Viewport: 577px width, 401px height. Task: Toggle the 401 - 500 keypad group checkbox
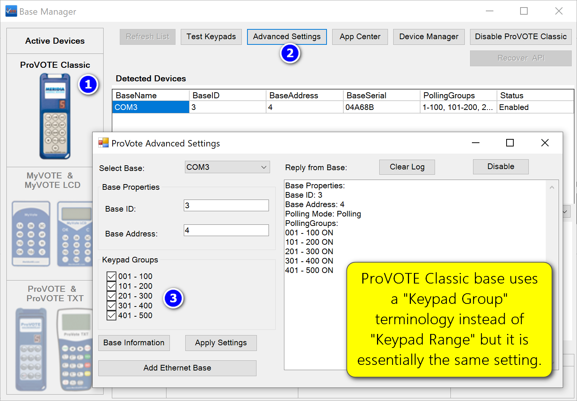click(111, 316)
